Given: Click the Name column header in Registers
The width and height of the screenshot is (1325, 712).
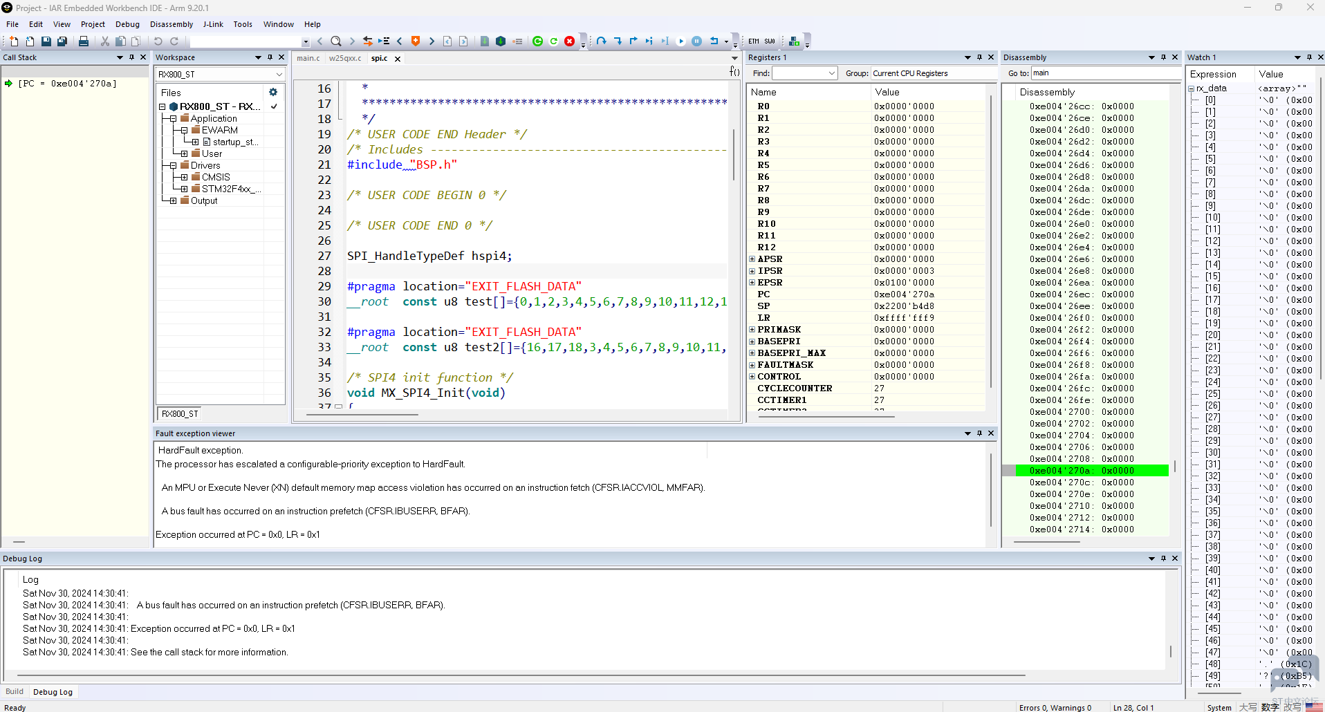Looking at the screenshot, I should tap(763, 92).
